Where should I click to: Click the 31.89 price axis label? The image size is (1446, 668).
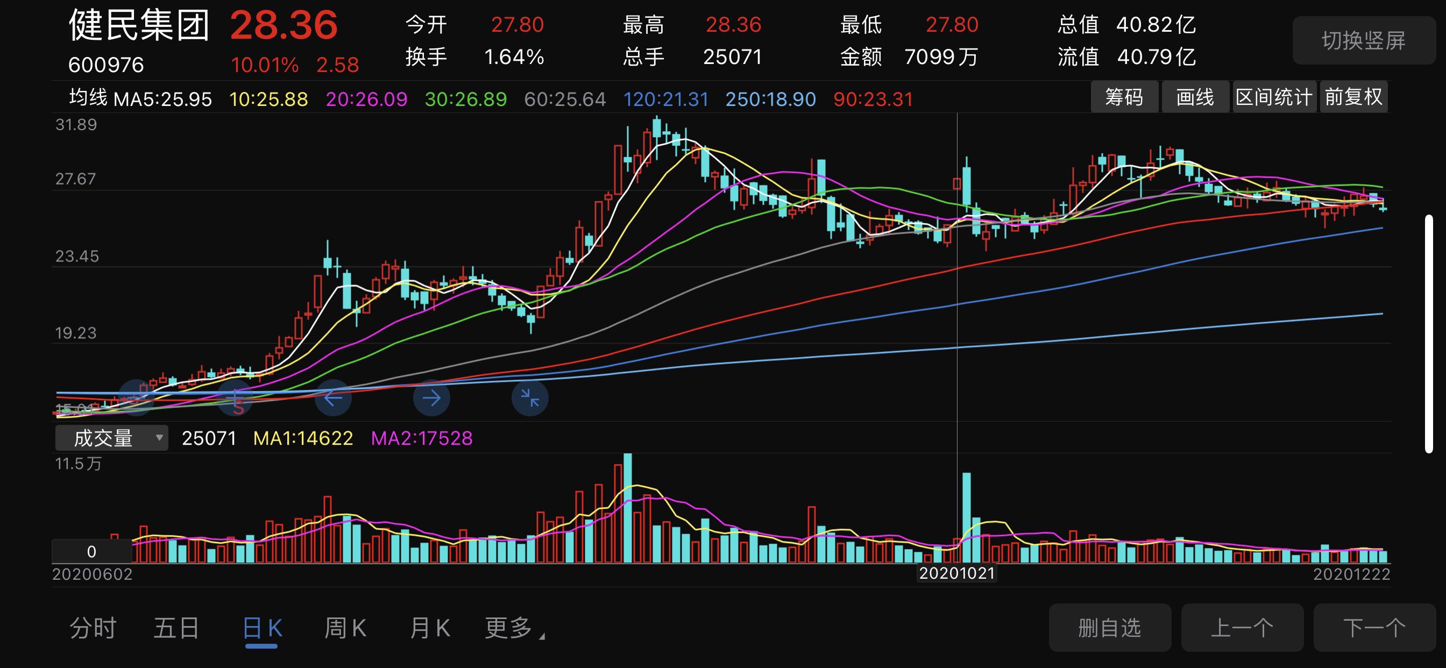point(76,125)
